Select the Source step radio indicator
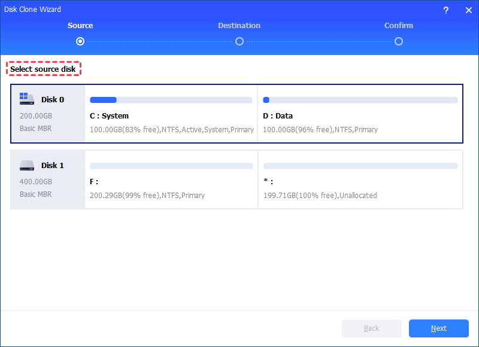 coord(80,41)
